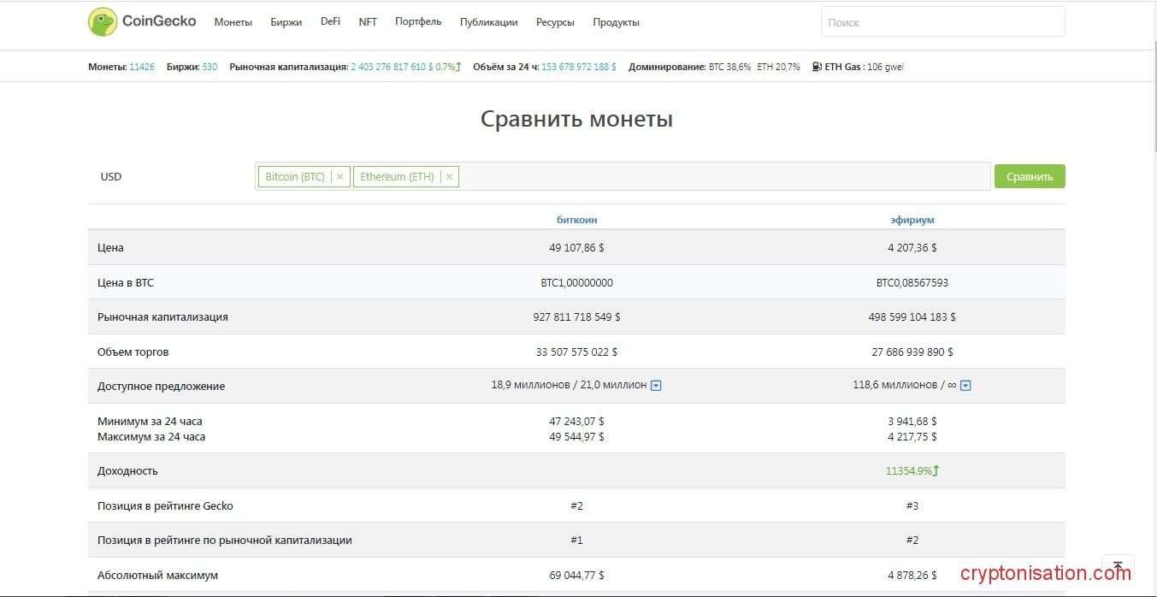
Task: Expand Ethereum supply details dropdown arrow
Action: (x=965, y=386)
